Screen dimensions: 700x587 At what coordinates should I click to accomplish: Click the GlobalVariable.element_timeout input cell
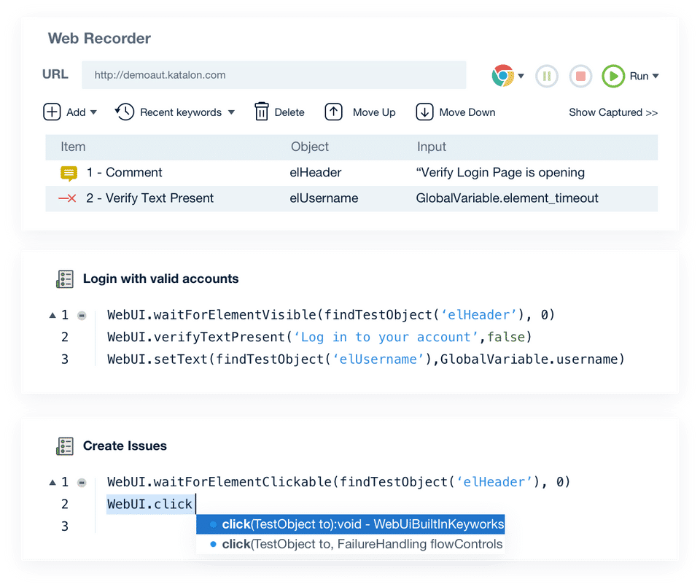507,198
